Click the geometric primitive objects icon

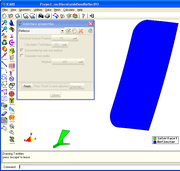click(4, 105)
